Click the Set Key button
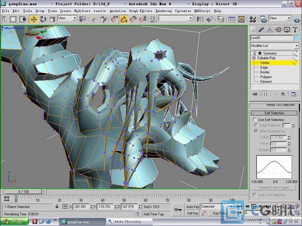 click(193, 213)
